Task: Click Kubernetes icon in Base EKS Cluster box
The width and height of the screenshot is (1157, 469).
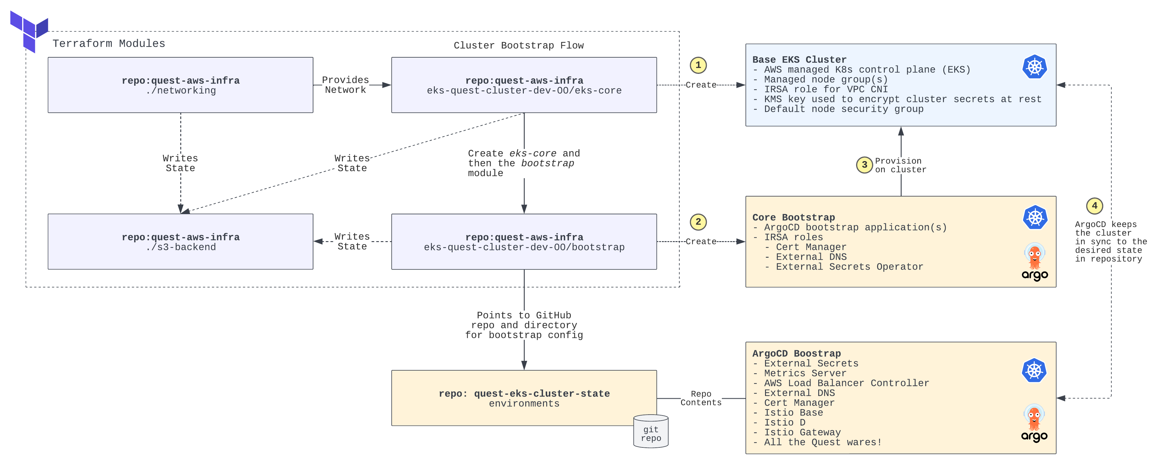Action: (1034, 67)
